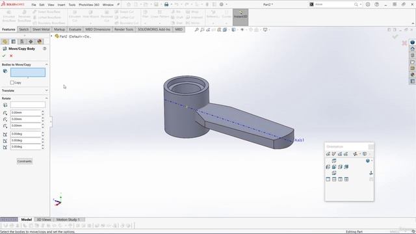Select Single View viewport in Orientation dialog
This screenshot has height=234, width=416.
[x=328, y=179]
